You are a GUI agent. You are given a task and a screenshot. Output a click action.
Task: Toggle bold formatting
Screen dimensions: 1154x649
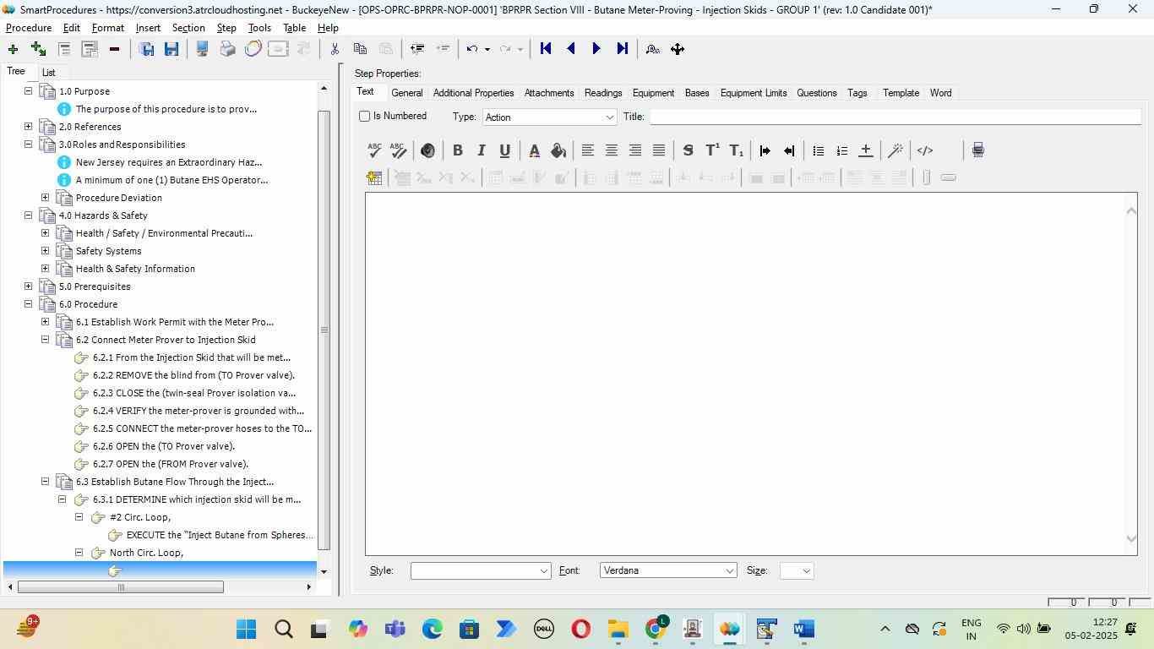click(457, 150)
